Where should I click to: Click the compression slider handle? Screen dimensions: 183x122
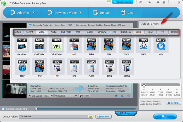(36, 109)
